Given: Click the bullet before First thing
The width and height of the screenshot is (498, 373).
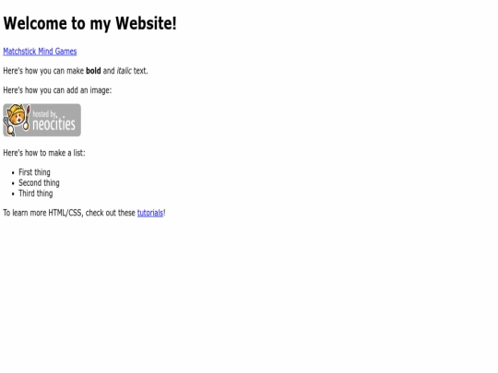Looking at the screenshot, I should (13, 173).
